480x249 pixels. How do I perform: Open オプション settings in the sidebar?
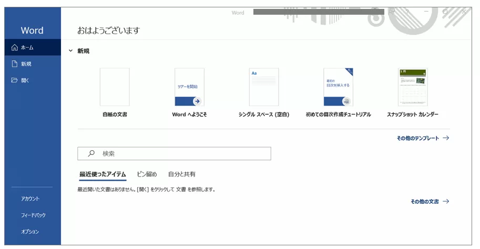[30, 232]
